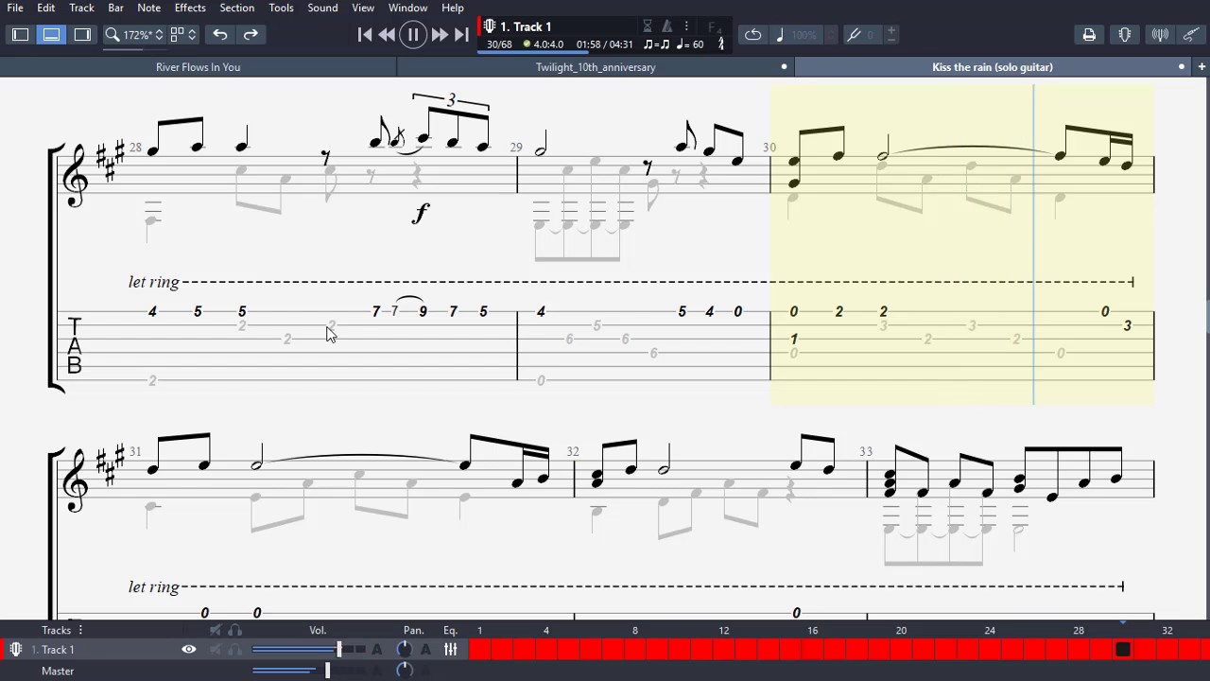1210x681 pixels.
Task: Open the Effects menu
Action: click(x=190, y=8)
